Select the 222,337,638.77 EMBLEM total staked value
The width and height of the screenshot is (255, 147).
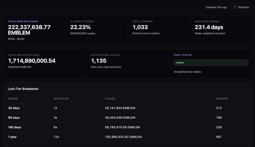tap(29, 30)
